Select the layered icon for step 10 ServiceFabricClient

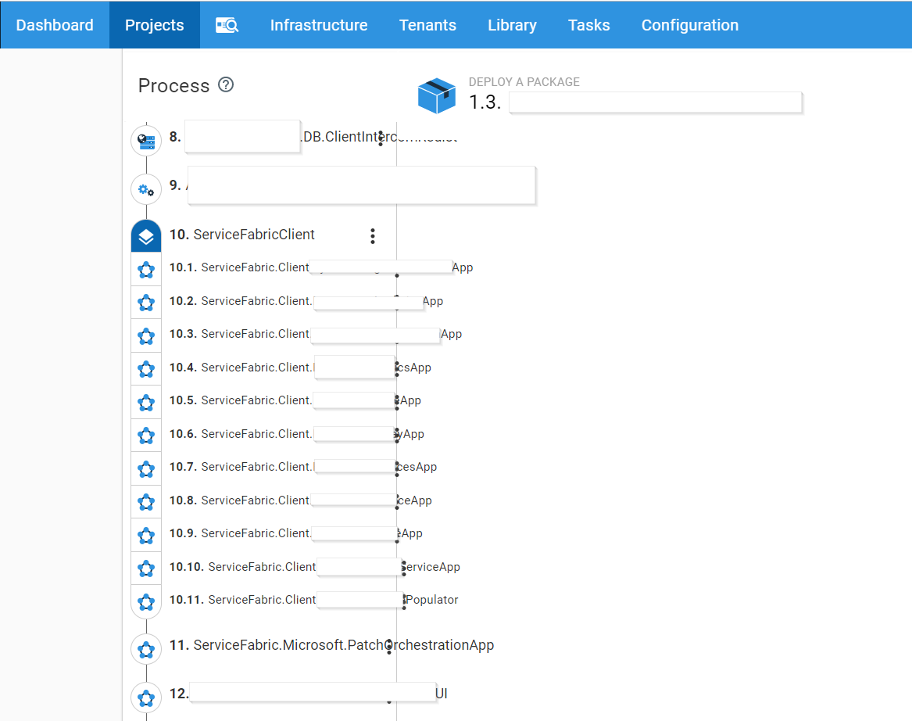[x=145, y=234]
